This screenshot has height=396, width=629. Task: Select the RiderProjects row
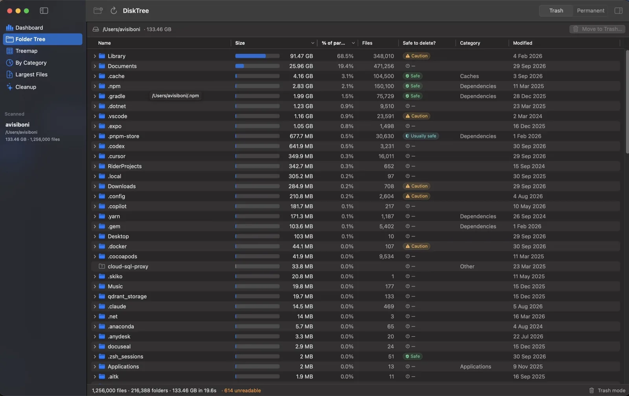tap(356, 166)
